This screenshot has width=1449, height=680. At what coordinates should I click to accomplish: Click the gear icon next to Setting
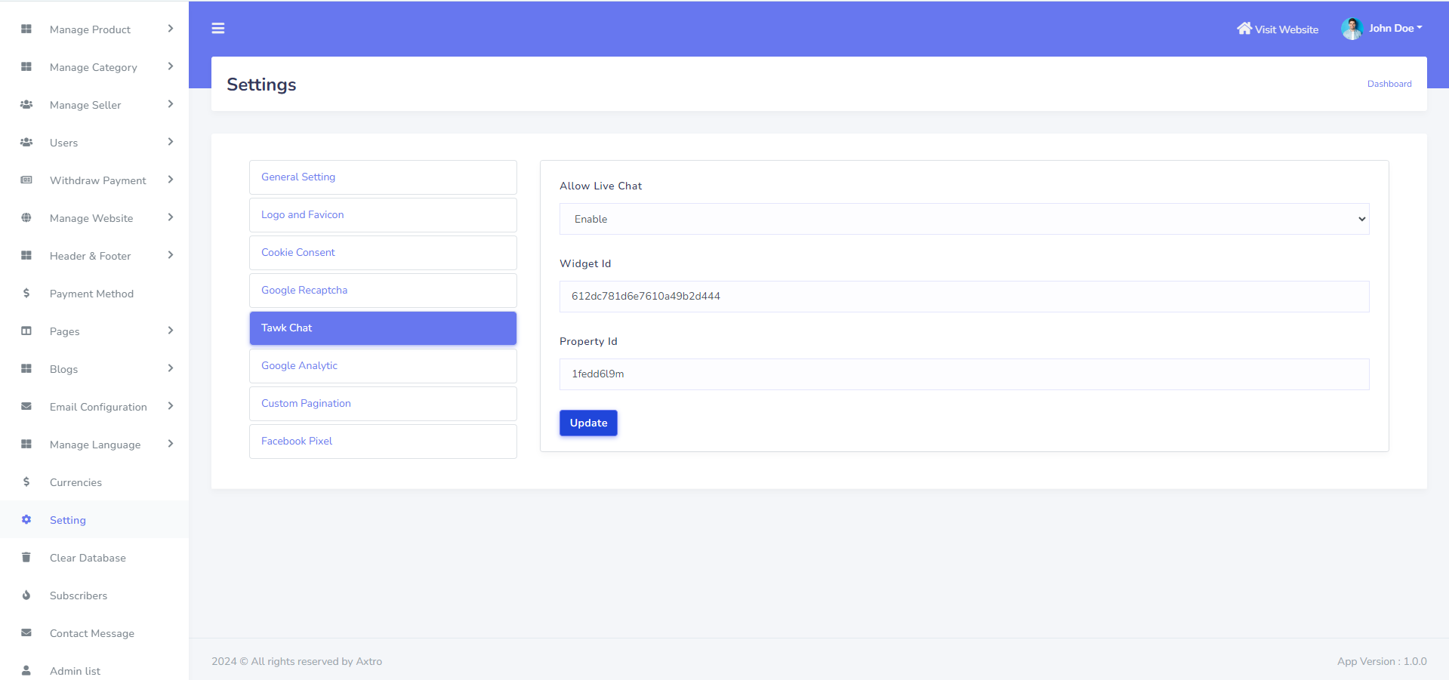(x=26, y=520)
